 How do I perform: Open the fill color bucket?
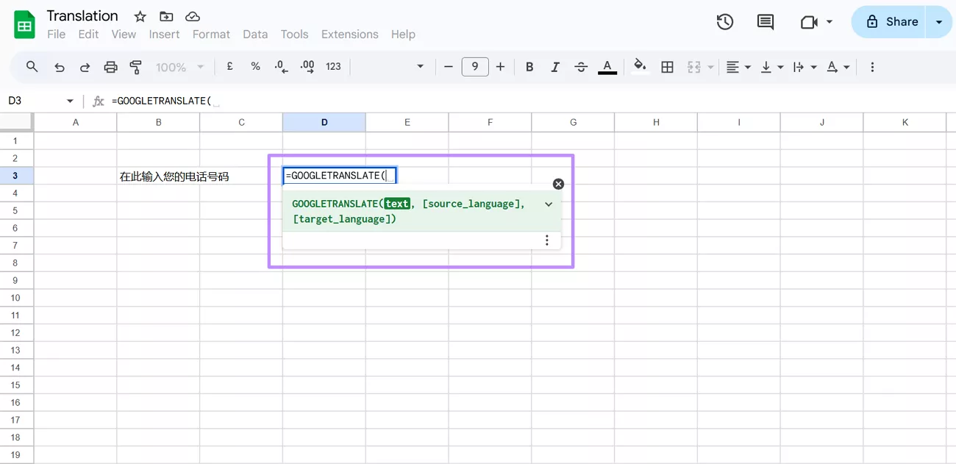(641, 67)
